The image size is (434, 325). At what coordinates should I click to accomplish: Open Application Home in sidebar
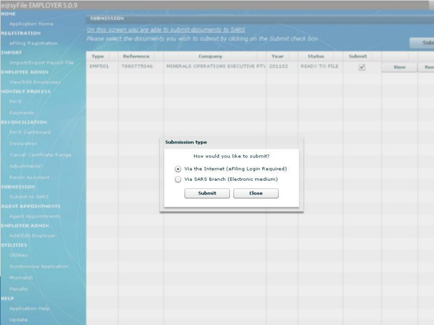pos(31,24)
